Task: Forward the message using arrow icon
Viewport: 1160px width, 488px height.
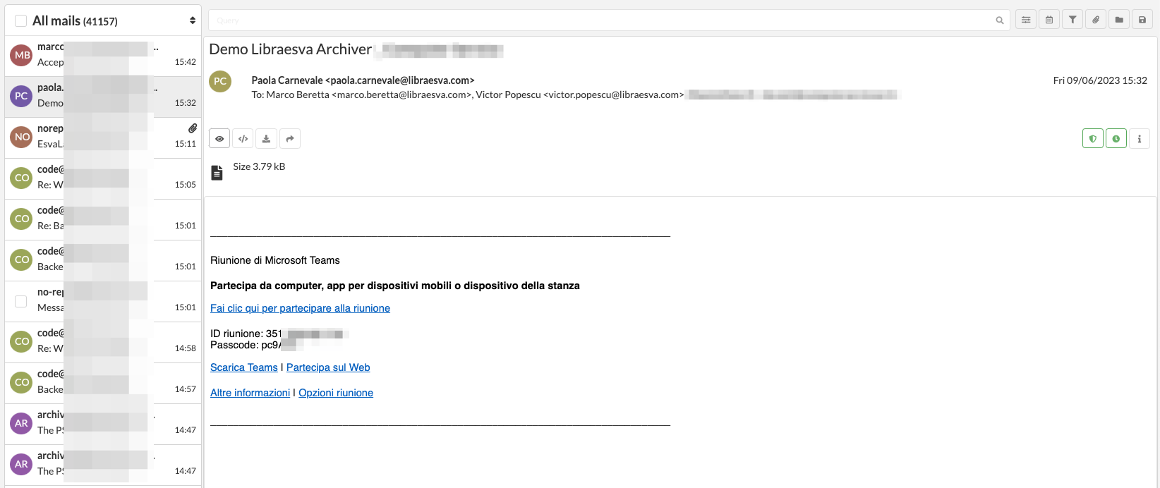Action: (290, 138)
